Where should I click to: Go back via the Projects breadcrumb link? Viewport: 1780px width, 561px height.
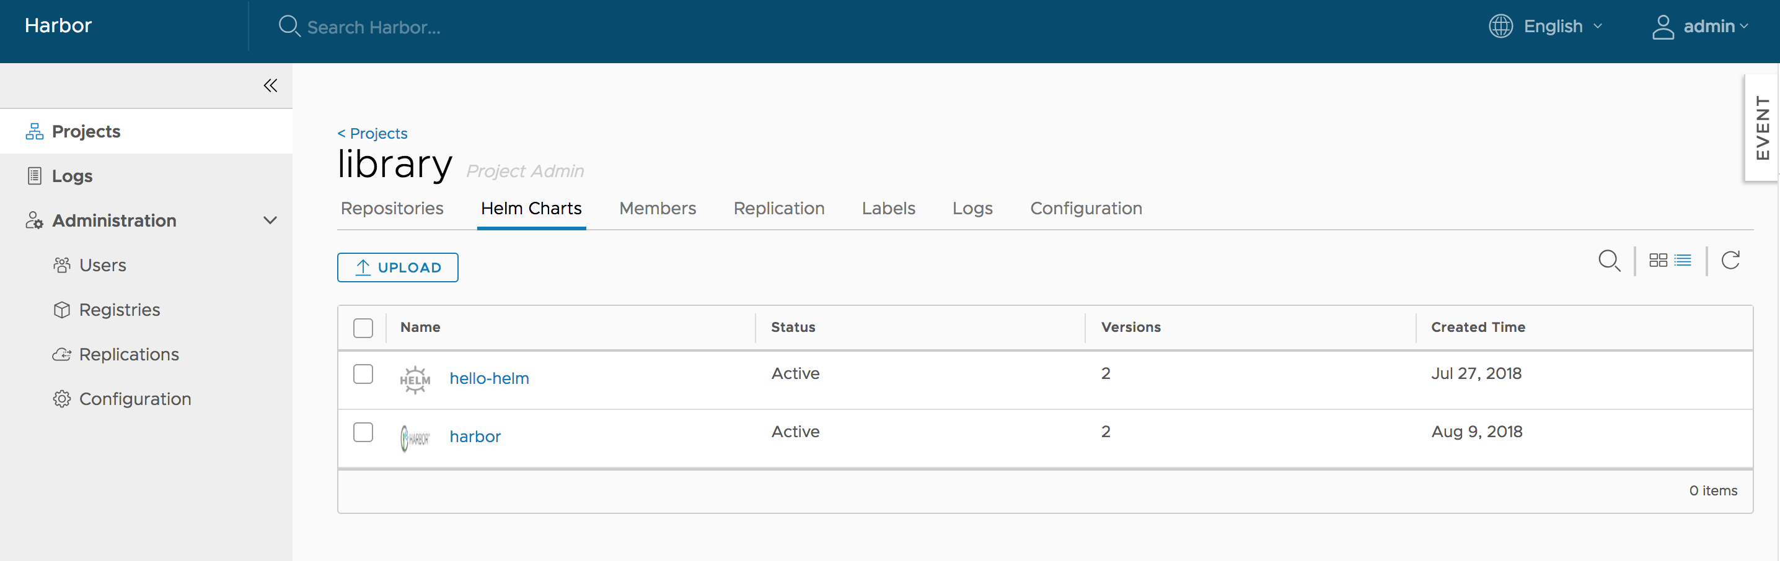[x=372, y=133]
